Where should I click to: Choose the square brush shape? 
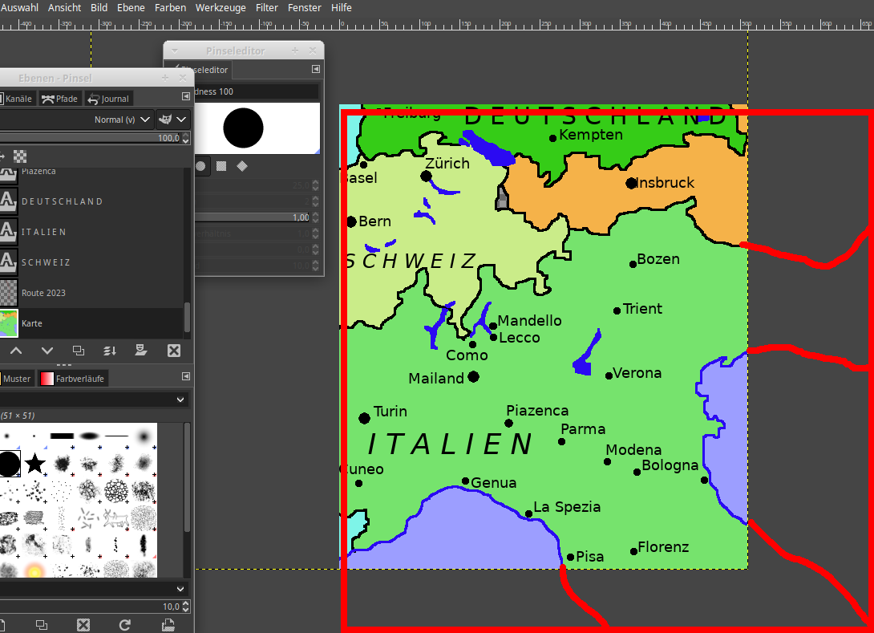(x=221, y=166)
